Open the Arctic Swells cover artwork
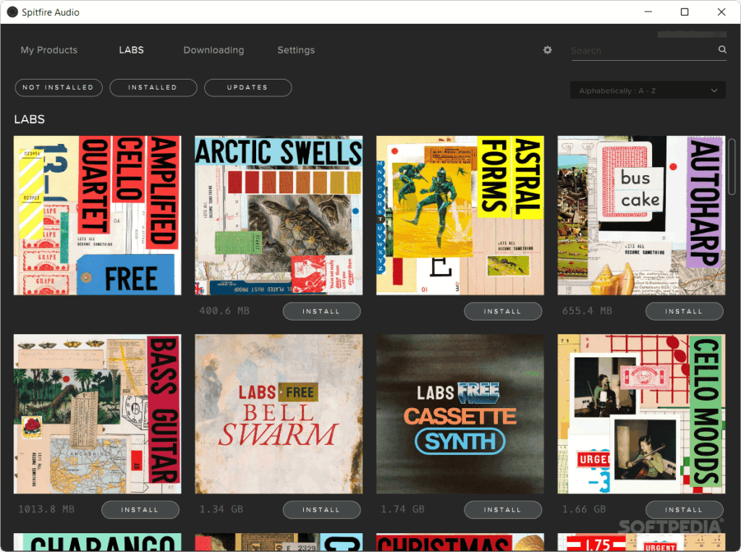The height and width of the screenshot is (552, 741). pos(279,216)
